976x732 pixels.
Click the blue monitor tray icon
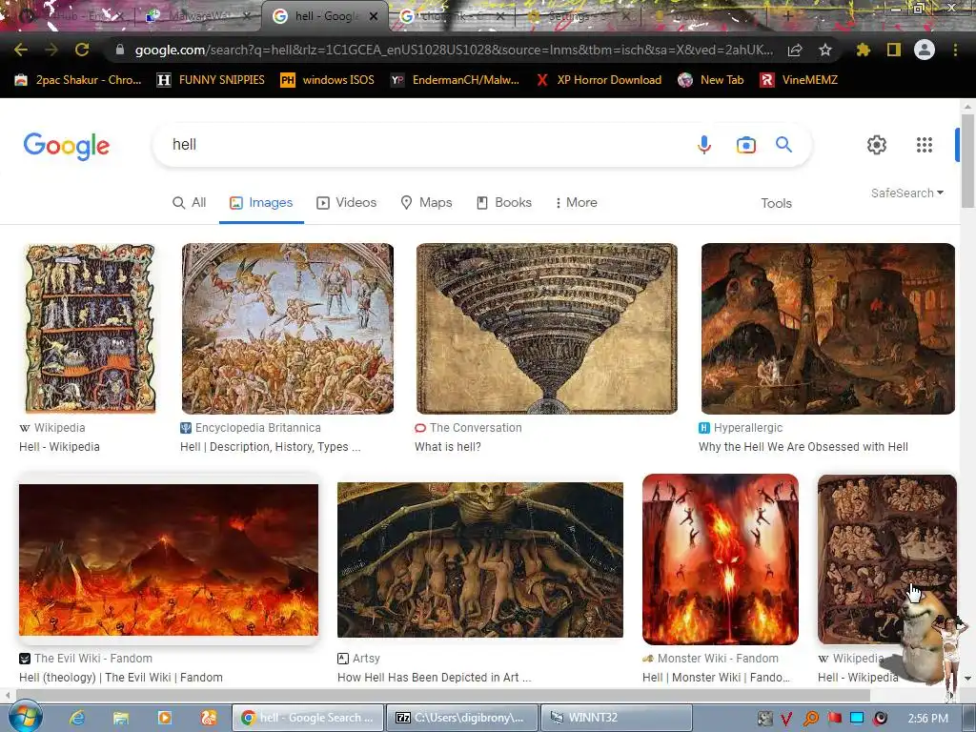857,719
